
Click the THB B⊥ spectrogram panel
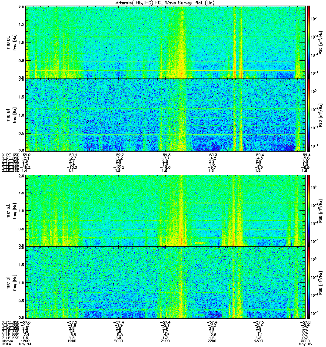point(165,42)
